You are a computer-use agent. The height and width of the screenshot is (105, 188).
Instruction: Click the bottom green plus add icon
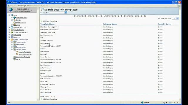41,99
